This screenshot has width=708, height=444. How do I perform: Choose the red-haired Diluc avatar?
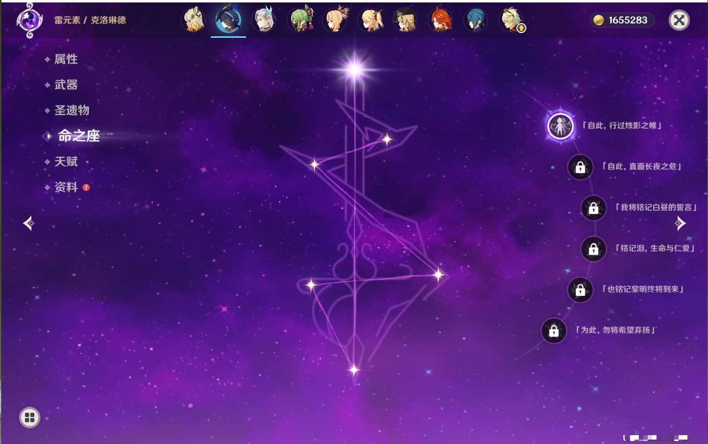pos(440,20)
